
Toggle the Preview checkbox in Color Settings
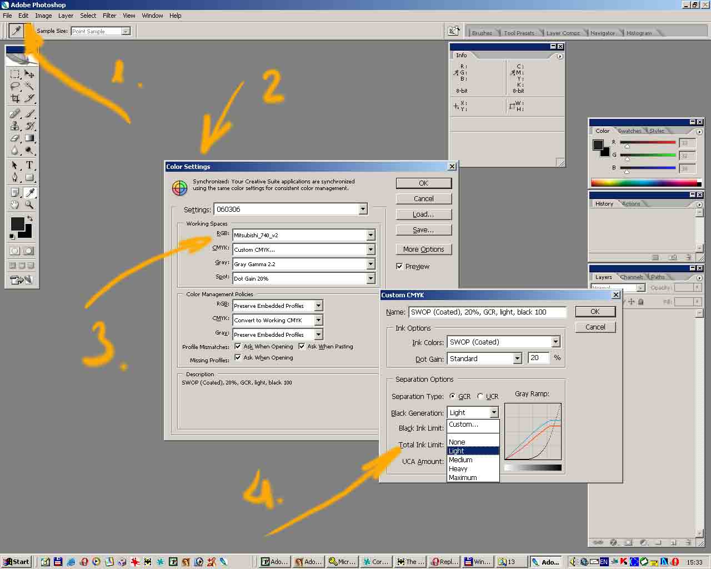tap(399, 266)
